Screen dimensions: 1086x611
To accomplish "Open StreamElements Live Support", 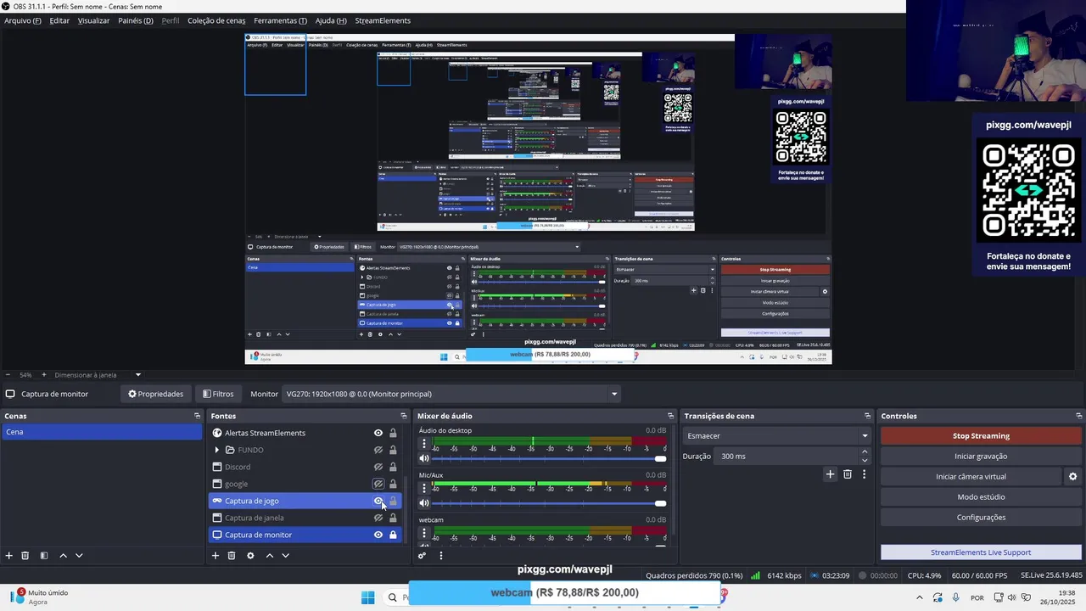I will (x=981, y=552).
